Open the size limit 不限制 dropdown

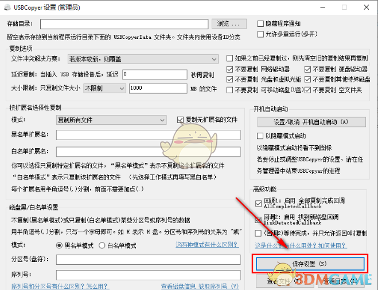tap(104, 89)
